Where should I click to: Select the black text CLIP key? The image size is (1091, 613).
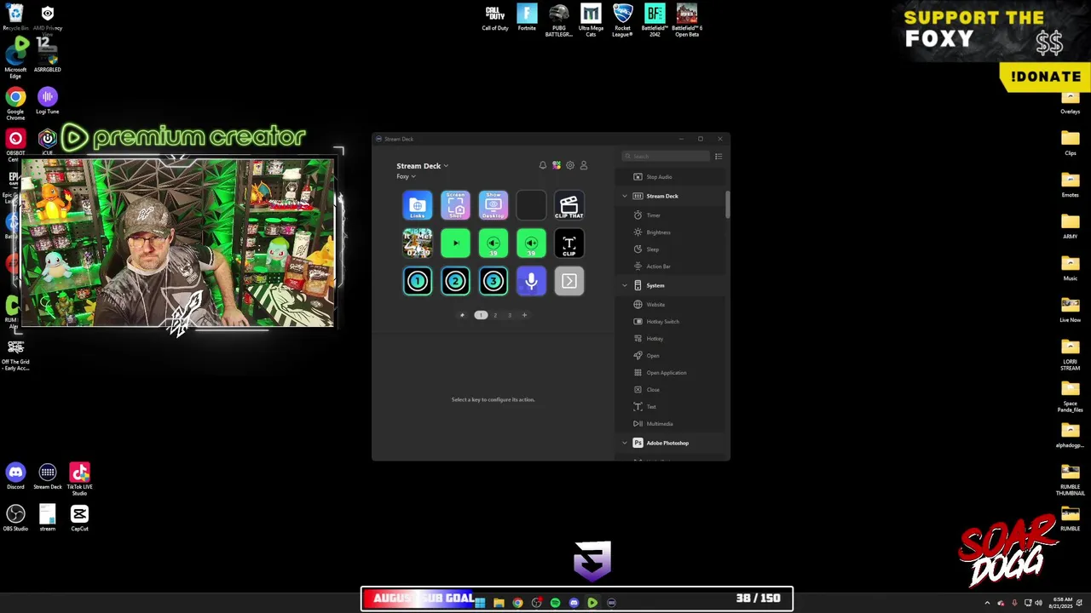click(569, 243)
